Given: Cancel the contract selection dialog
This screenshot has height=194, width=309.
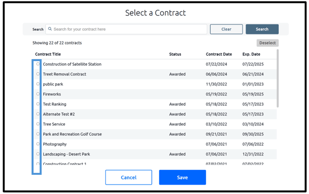Looking at the screenshot, I should pyautogui.click(x=129, y=177).
